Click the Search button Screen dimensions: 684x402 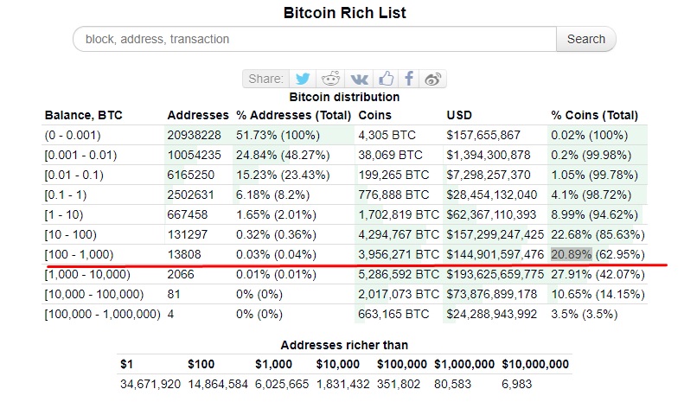coord(585,39)
